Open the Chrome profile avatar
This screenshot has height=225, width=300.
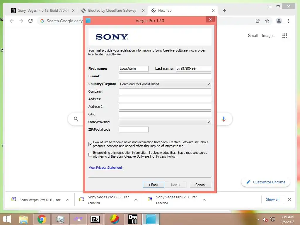pyautogui.click(x=279, y=21)
